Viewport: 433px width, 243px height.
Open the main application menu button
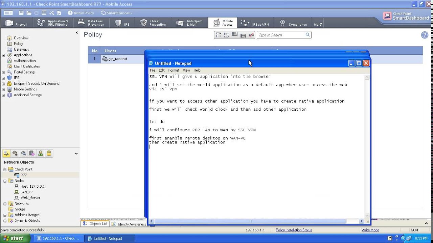coord(8,13)
